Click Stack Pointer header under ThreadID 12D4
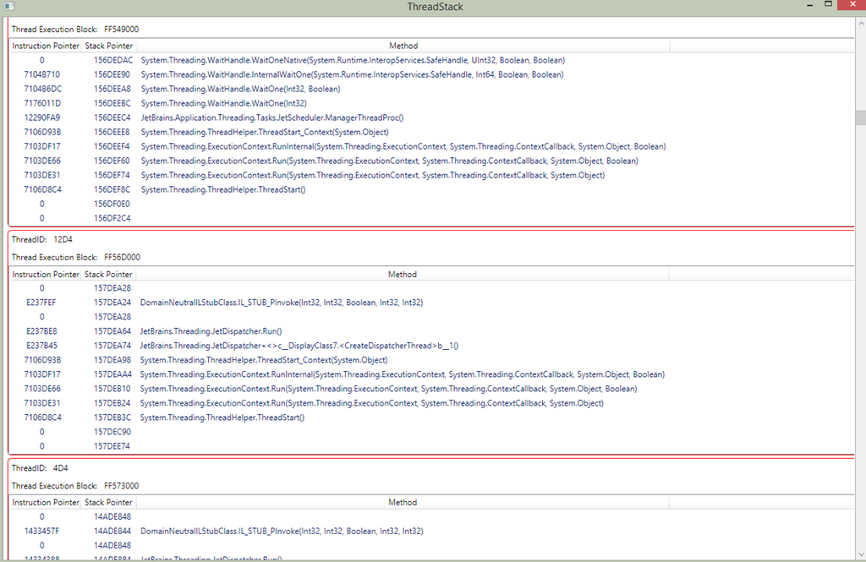This screenshot has height=562, width=866. click(x=108, y=274)
